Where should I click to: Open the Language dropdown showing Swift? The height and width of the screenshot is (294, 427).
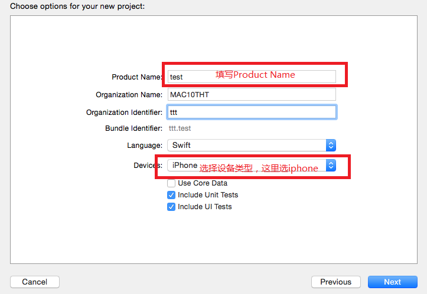pyautogui.click(x=252, y=146)
